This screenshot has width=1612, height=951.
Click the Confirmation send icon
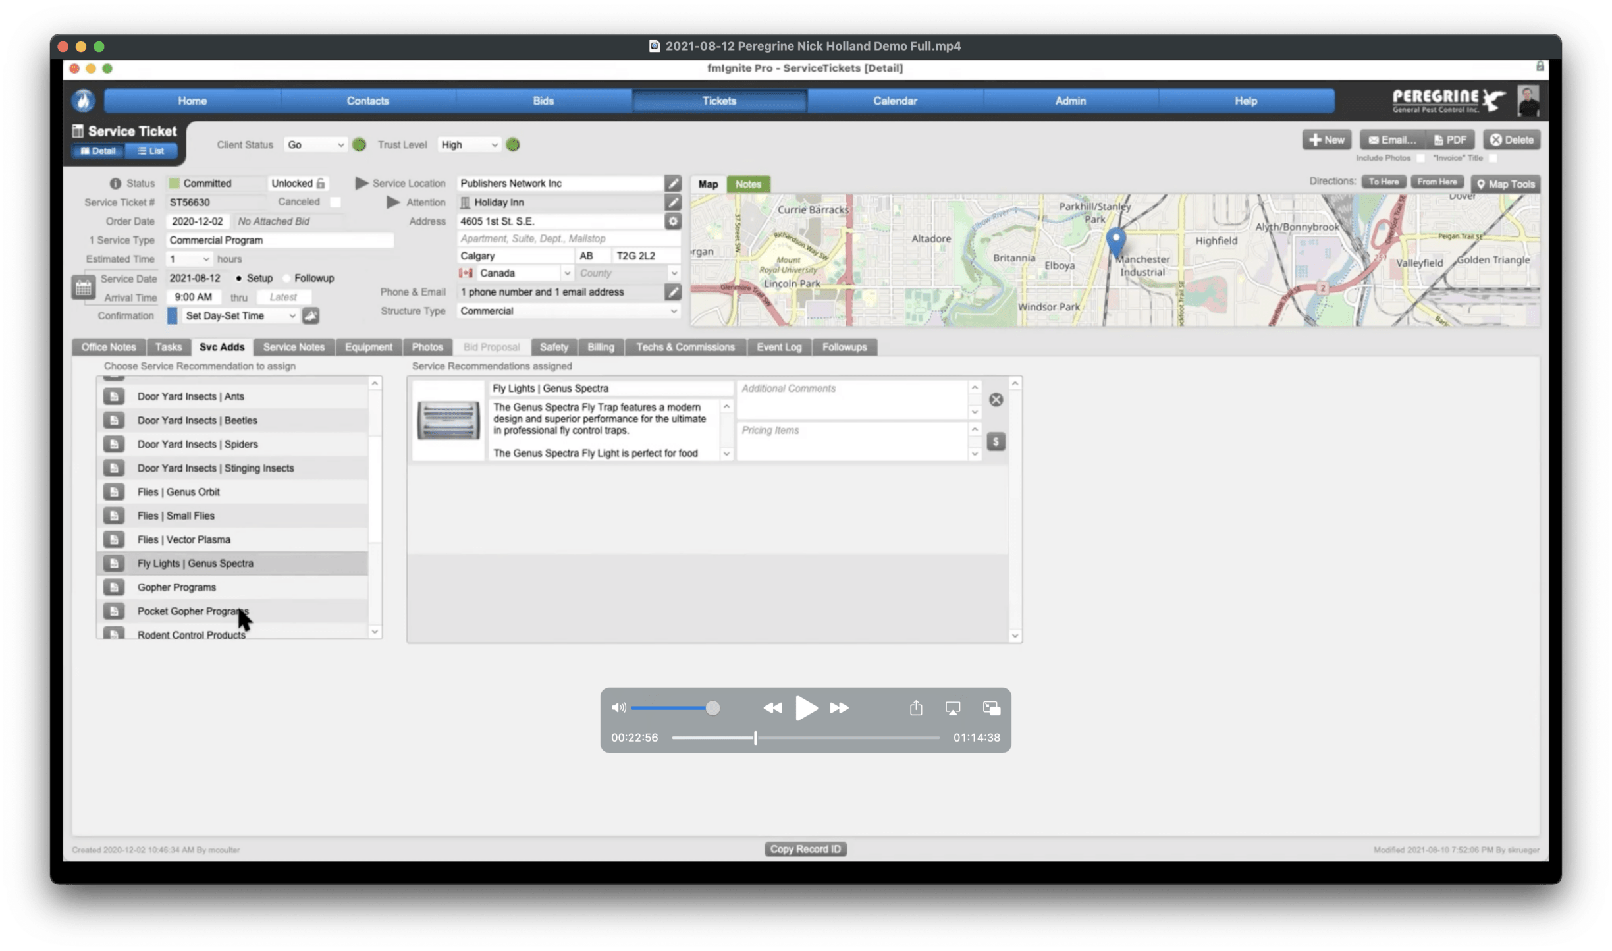(x=311, y=315)
